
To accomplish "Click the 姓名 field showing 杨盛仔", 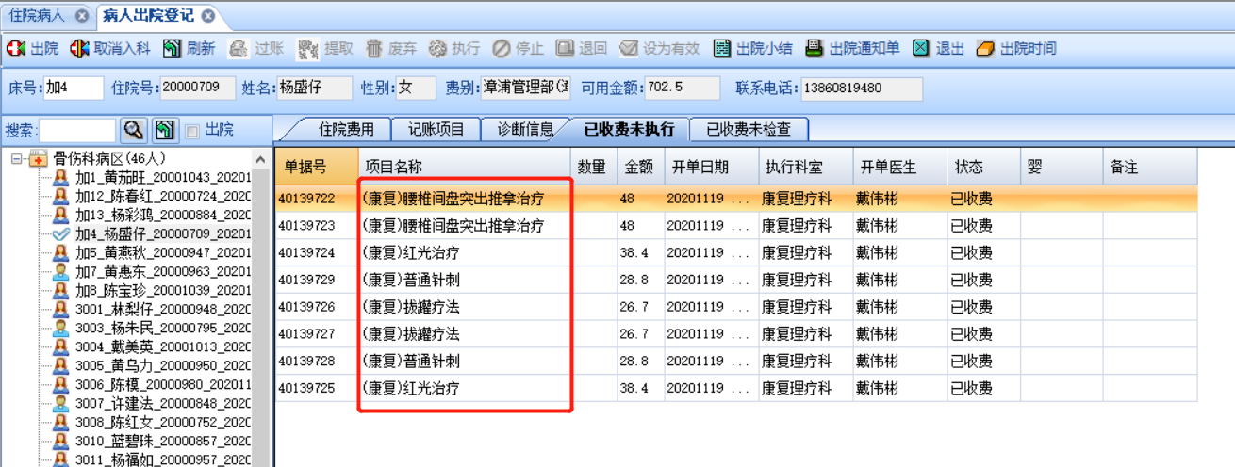I will point(314,89).
